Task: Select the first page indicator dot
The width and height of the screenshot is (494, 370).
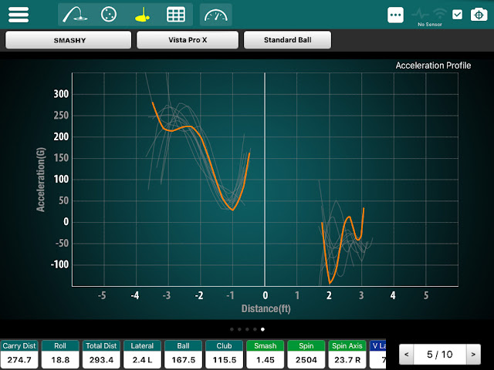Action: [x=232, y=329]
